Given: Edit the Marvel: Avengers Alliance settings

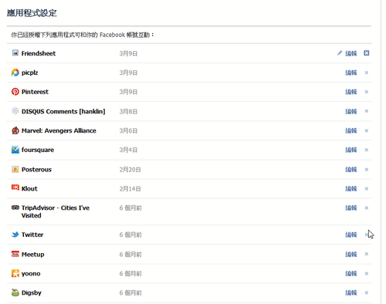Looking at the screenshot, I should pos(351,130).
